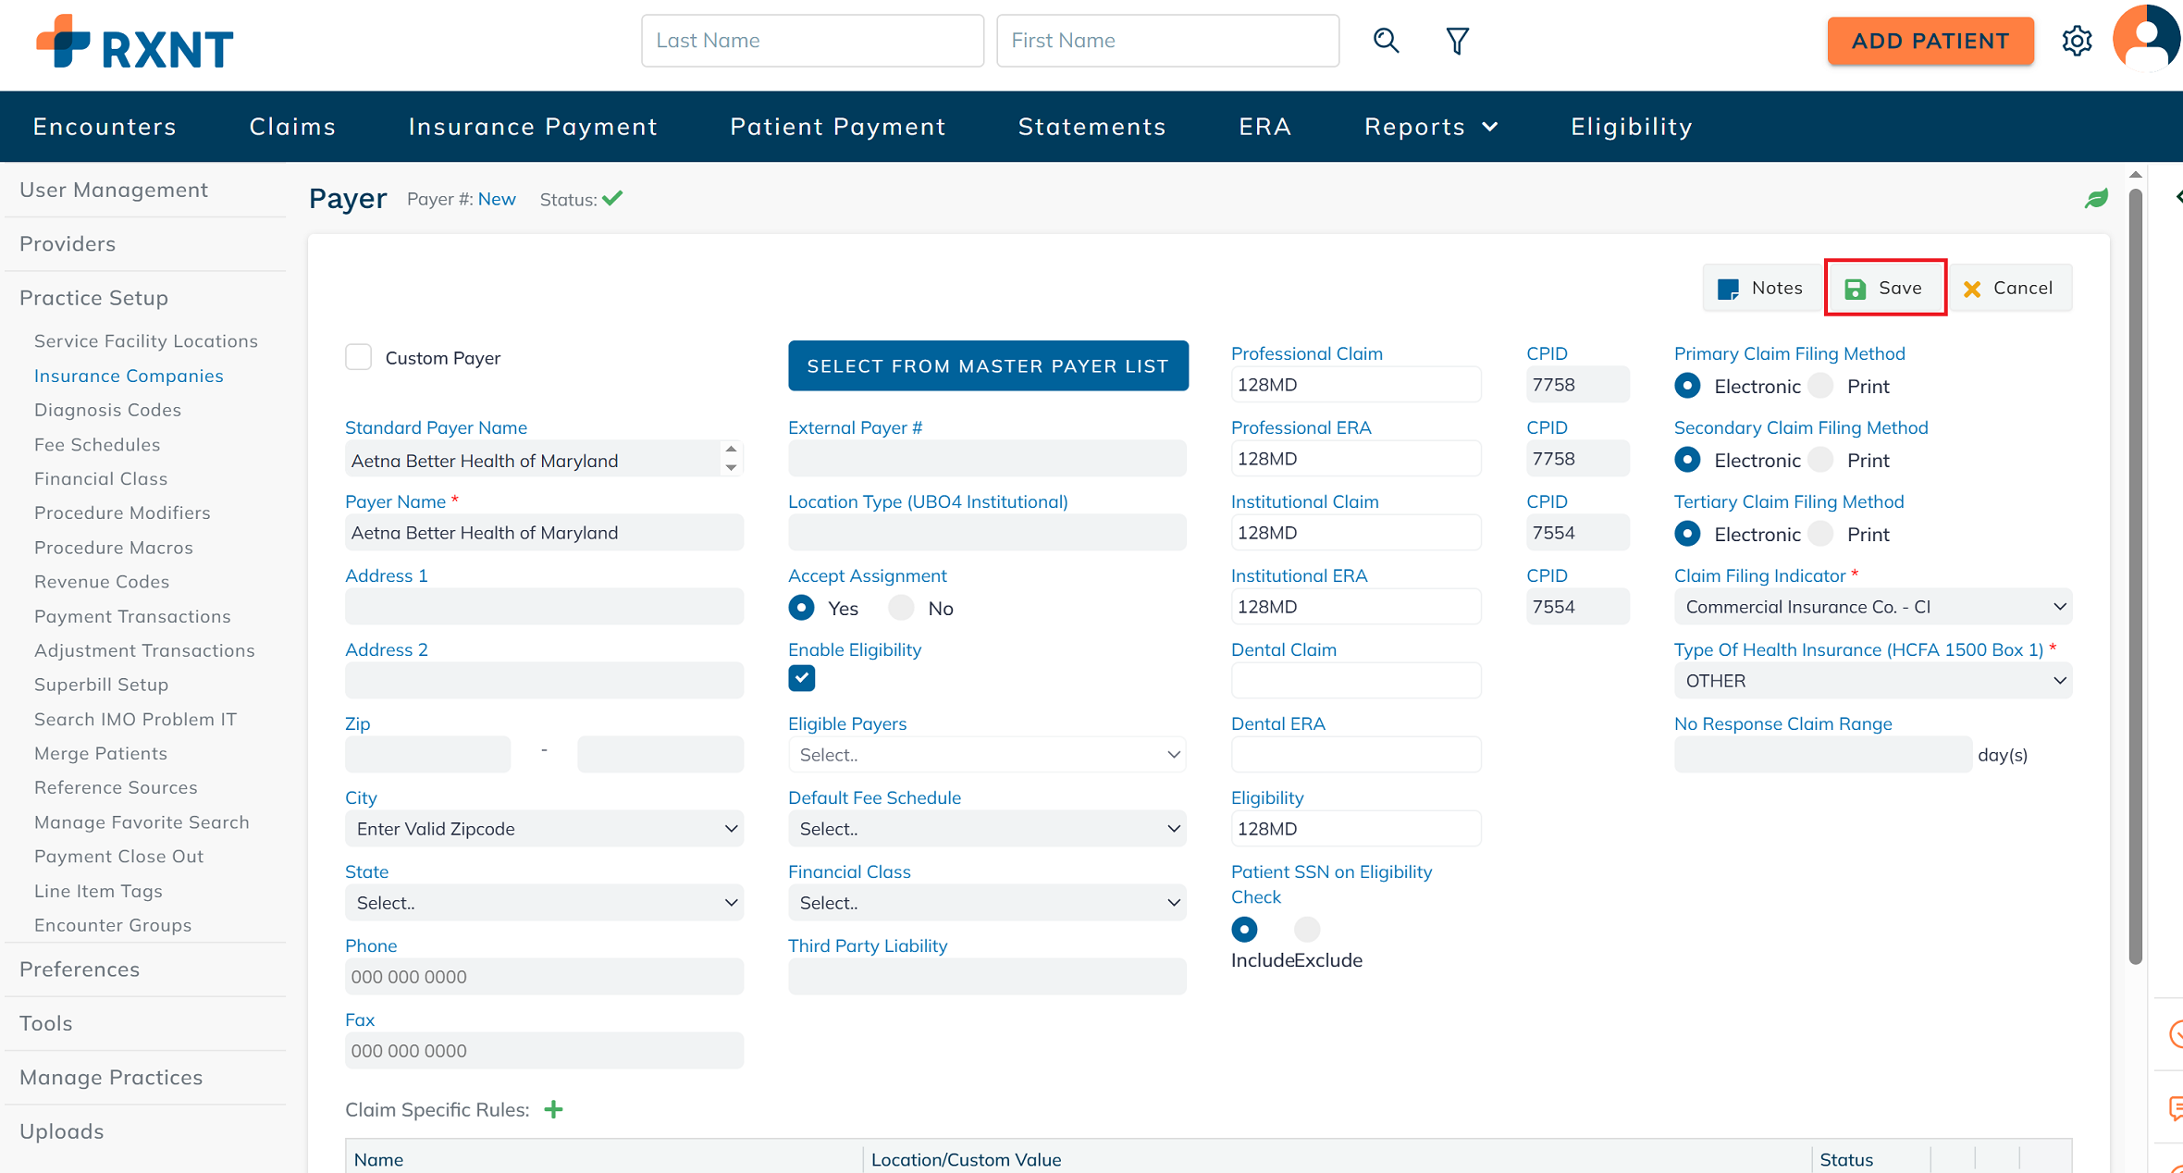Click the vertical page scrollbar
This screenshot has width=2183, height=1173.
pos(2135,574)
